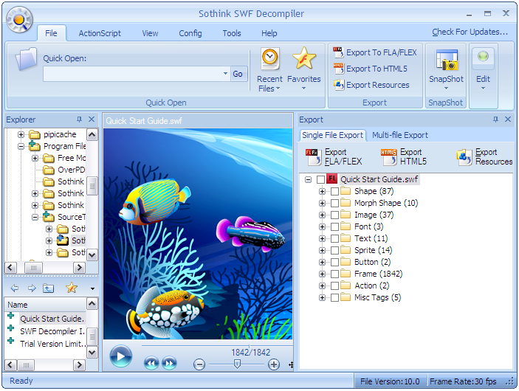This screenshot has width=519, height=391.
Task: Check the Quick Start Guide.swf root checkbox
Action: (320, 179)
